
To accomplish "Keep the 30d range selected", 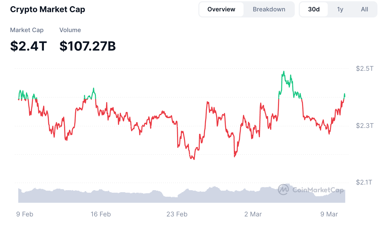I will pyautogui.click(x=314, y=9).
